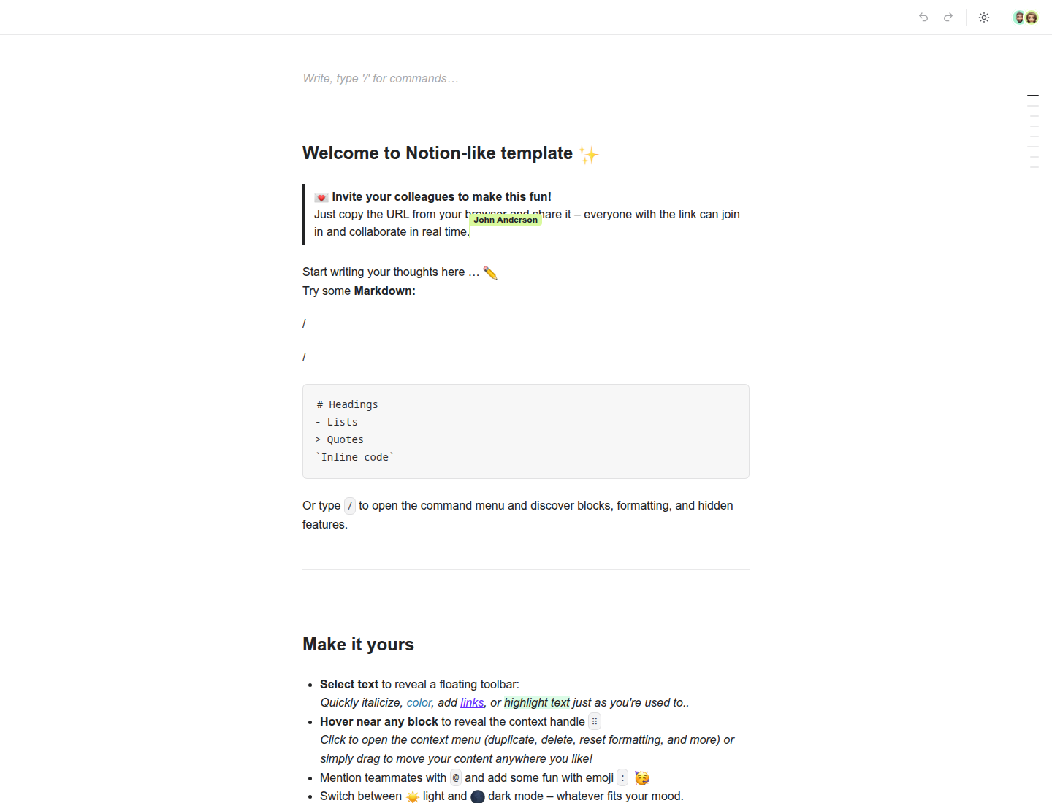Click the last table-of-contents marker line

tap(1034, 167)
